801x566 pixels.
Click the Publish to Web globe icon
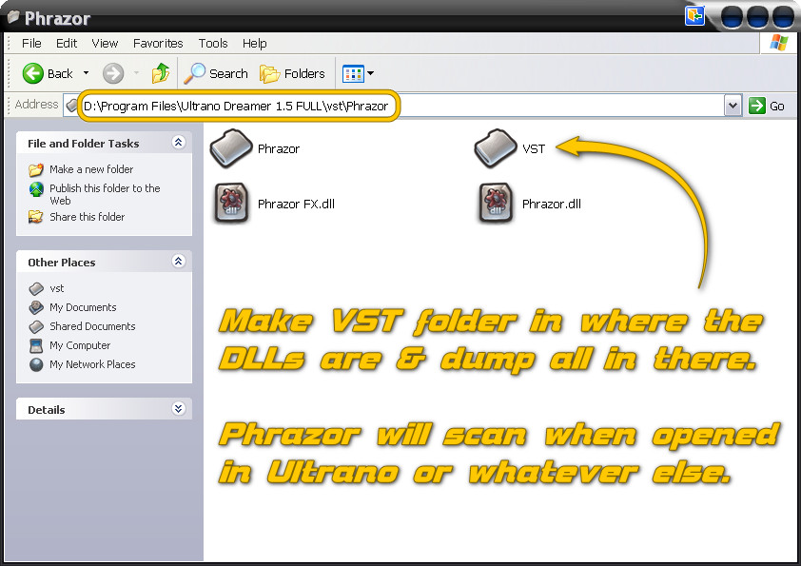pyautogui.click(x=36, y=189)
